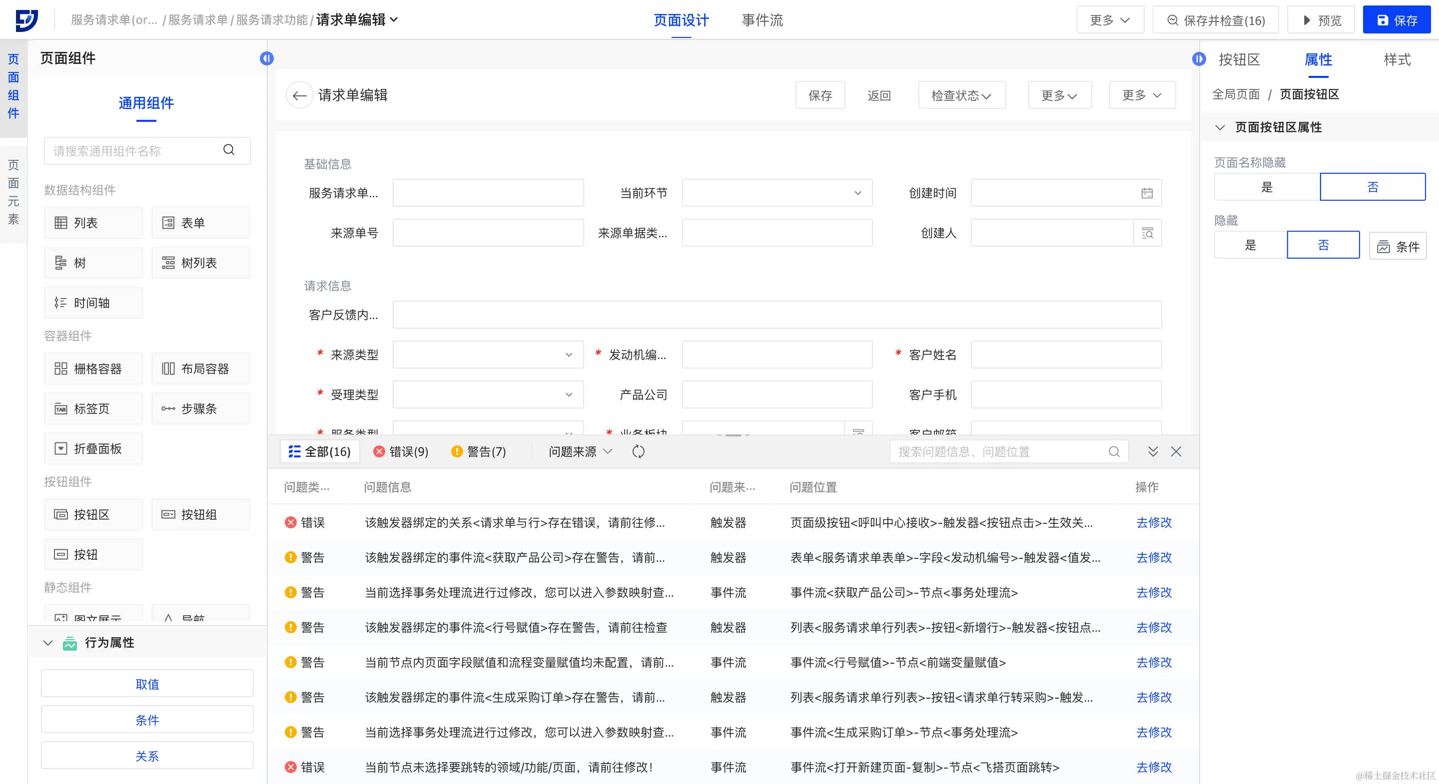Expand the 问题来源 filter dropdown

coord(581,452)
